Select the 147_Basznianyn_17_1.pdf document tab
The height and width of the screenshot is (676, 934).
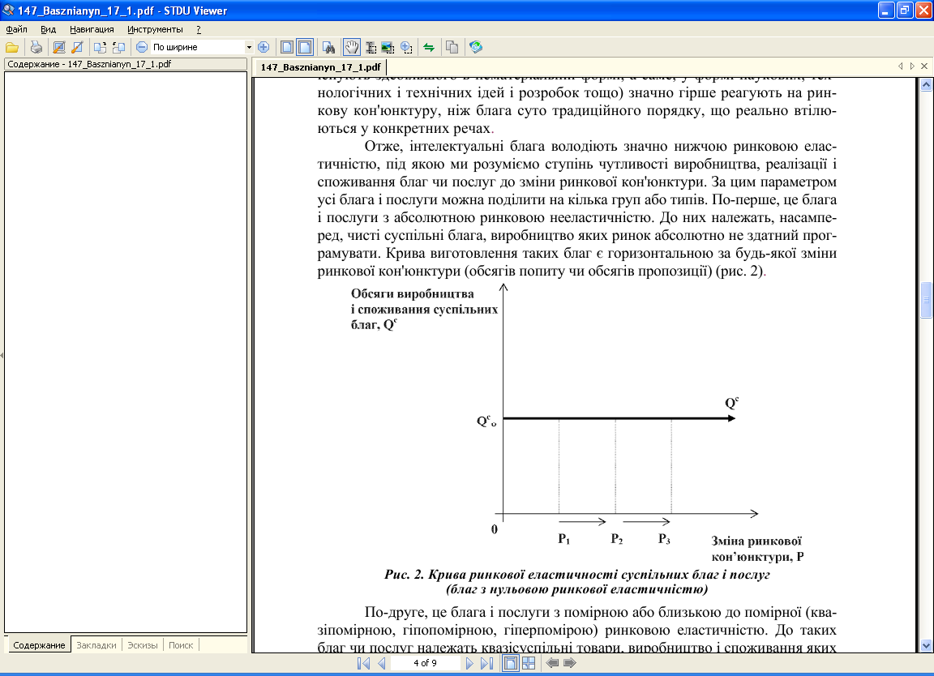[x=320, y=66]
